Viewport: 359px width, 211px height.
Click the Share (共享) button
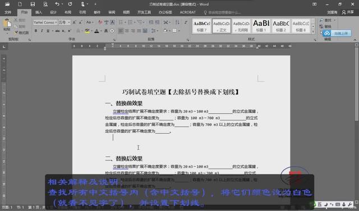(348, 12)
